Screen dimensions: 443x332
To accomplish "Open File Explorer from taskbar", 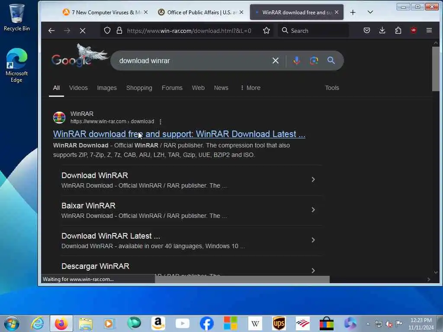I will pos(86,324).
